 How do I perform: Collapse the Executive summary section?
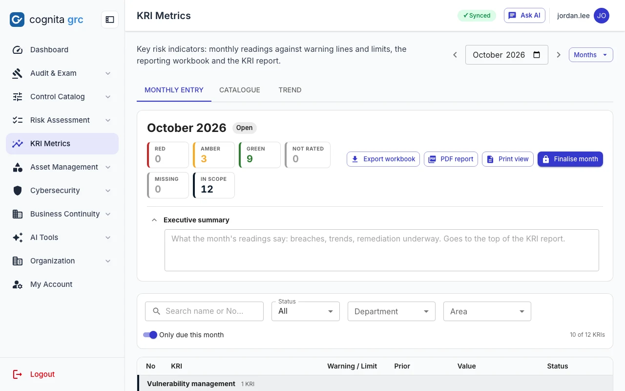coord(154,220)
